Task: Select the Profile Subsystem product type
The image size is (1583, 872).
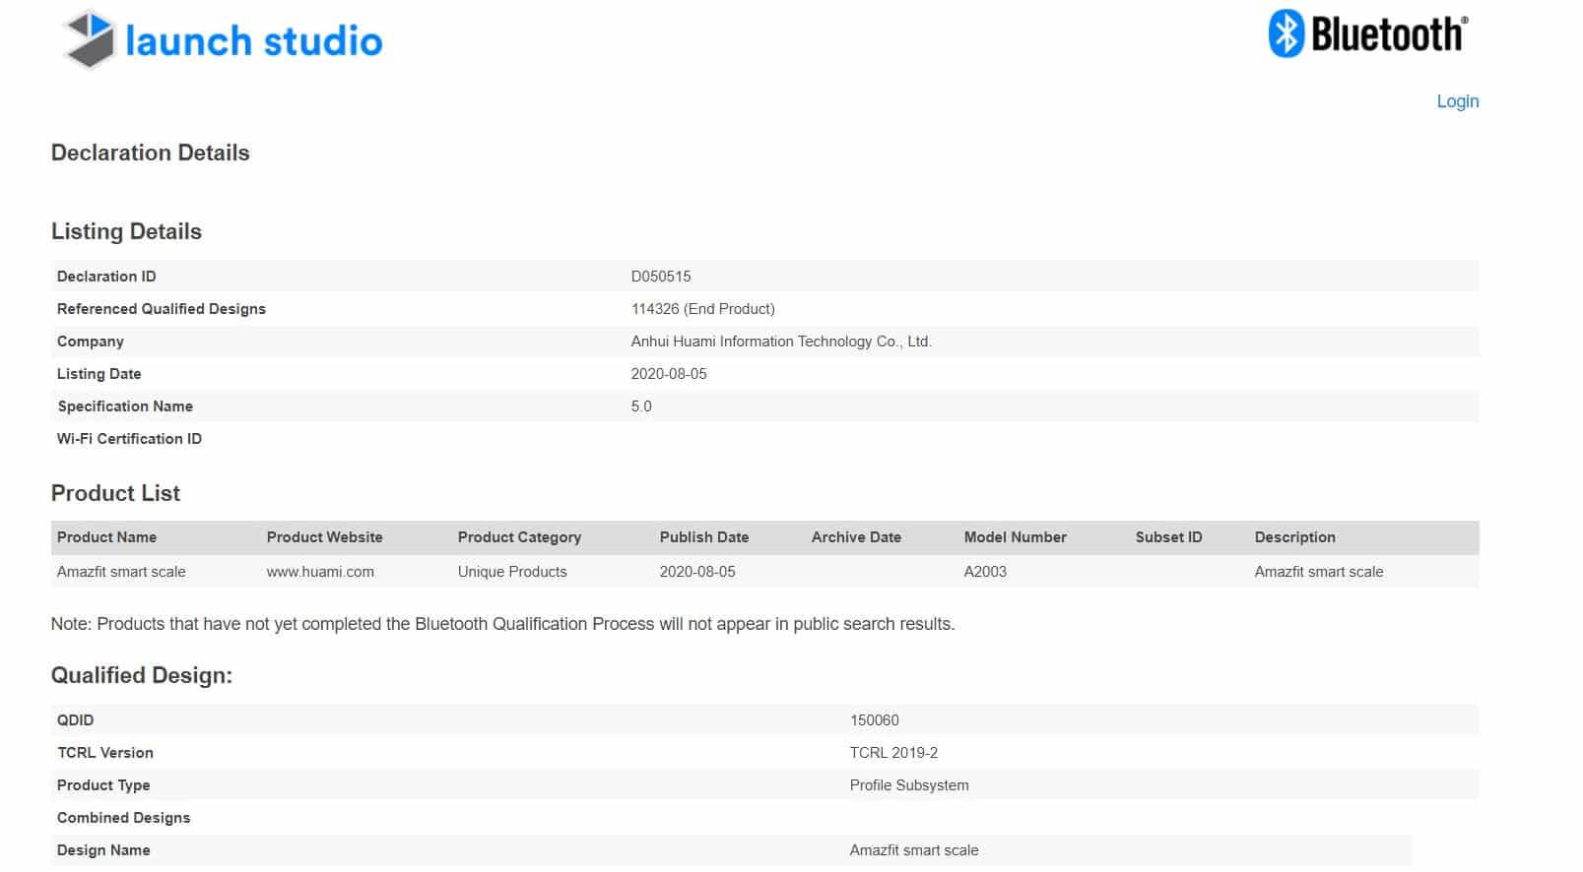Action: pyautogui.click(x=909, y=785)
